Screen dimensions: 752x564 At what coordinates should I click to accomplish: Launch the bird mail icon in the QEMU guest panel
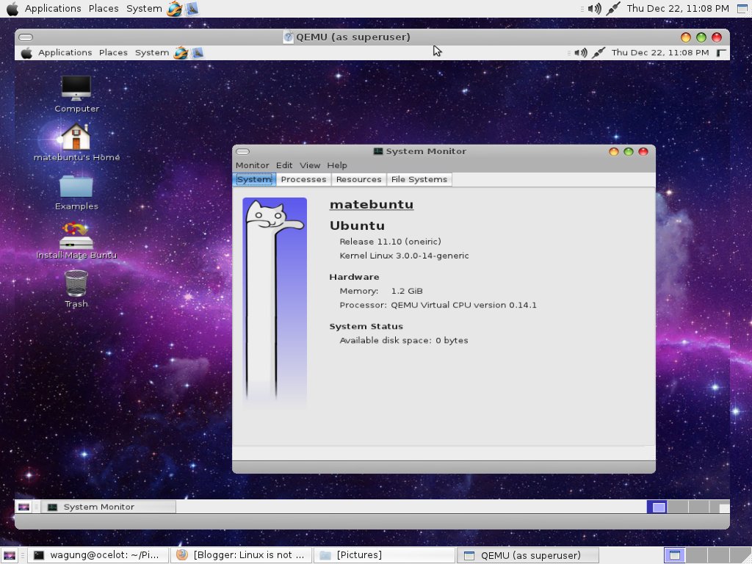coord(197,53)
